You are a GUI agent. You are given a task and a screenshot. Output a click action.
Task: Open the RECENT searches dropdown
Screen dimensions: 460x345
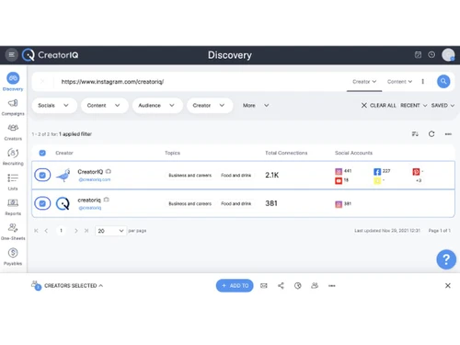pos(414,105)
